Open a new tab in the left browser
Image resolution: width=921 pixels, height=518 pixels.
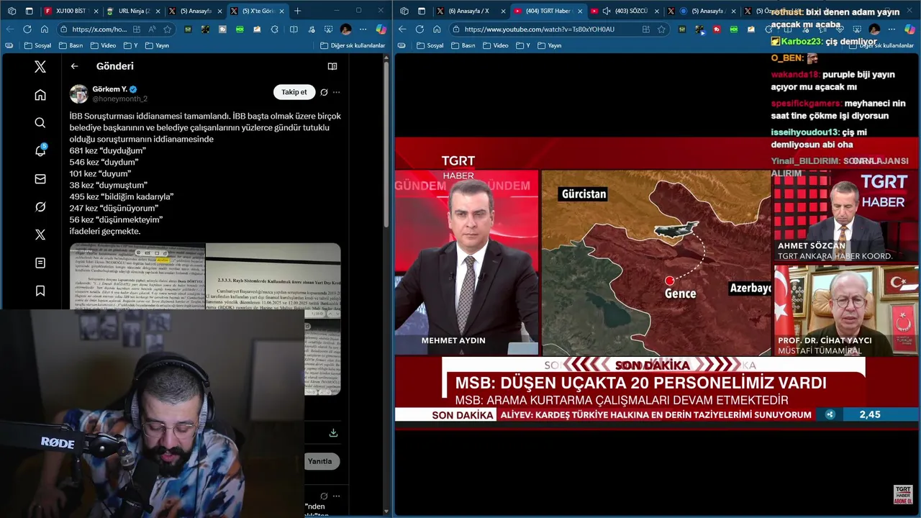pyautogui.click(x=298, y=11)
